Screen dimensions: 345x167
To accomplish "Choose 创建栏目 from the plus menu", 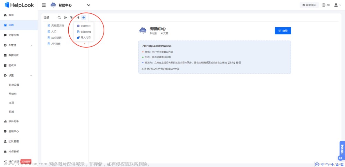I will tap(84, 26).
